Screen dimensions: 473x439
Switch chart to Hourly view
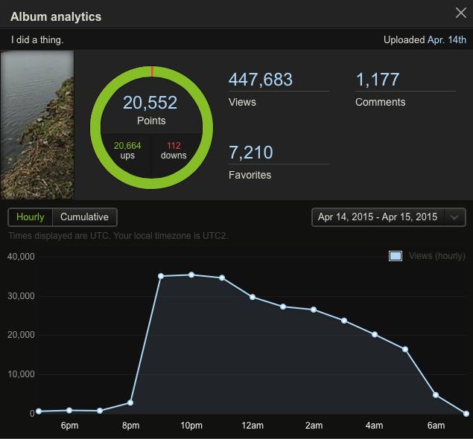tap(30, 217)
